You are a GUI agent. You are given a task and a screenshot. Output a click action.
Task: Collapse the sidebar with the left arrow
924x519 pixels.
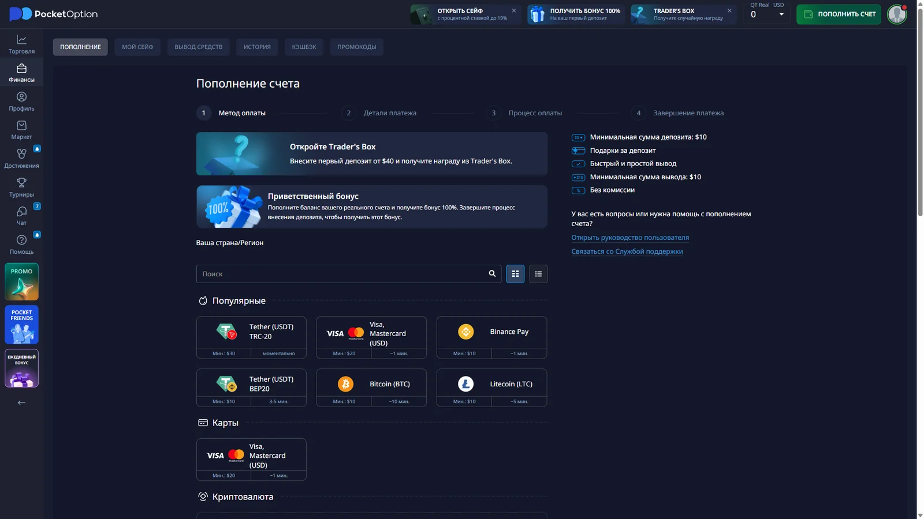point(21,403)
